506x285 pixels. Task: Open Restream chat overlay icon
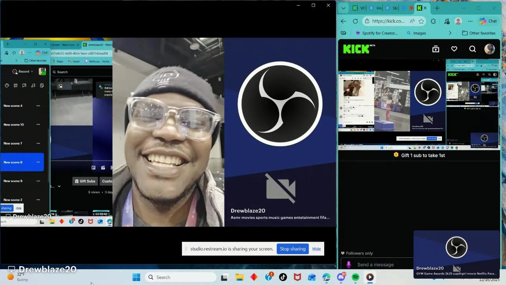24,85
